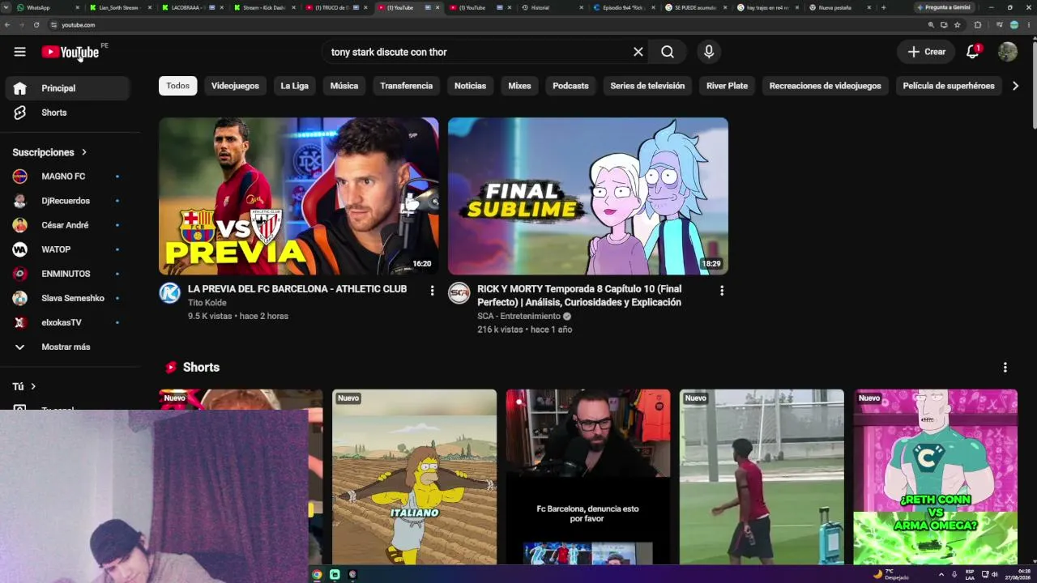1037x583 pixels.
Task: Select the Series de televisión chip
Action: [647, 86]
